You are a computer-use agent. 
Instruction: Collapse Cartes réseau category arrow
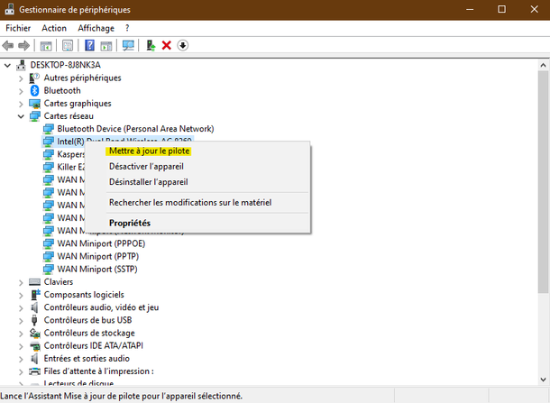[x=21, y=116]
